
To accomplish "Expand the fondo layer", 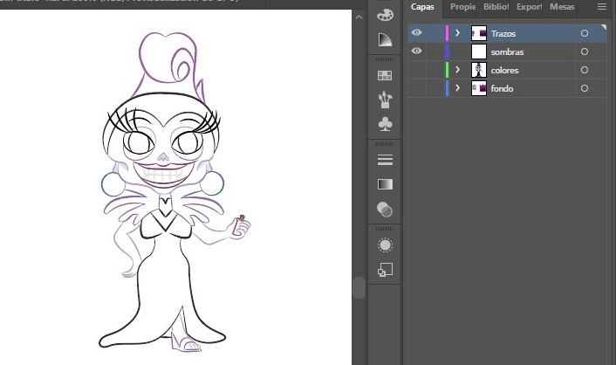I will pyautogui.click(x=458, y=88).
